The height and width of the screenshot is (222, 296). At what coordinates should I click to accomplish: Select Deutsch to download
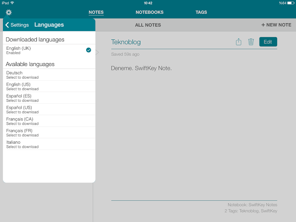pyautogui.click(x=49, y=75)
